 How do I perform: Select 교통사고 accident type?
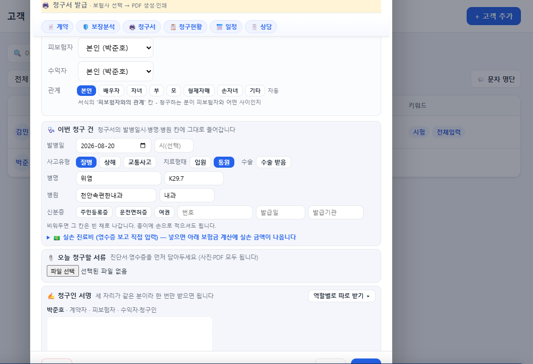pyautogui.click(x=140, y=162)
